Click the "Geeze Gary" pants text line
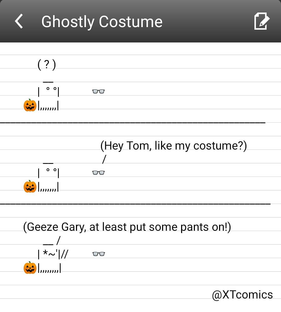 (x=127, y=227)
